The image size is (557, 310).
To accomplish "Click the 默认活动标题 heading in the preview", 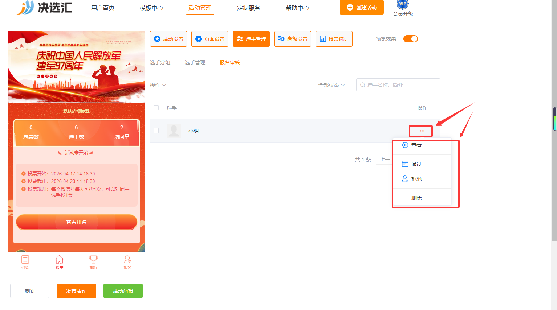I will click(76, 111).
